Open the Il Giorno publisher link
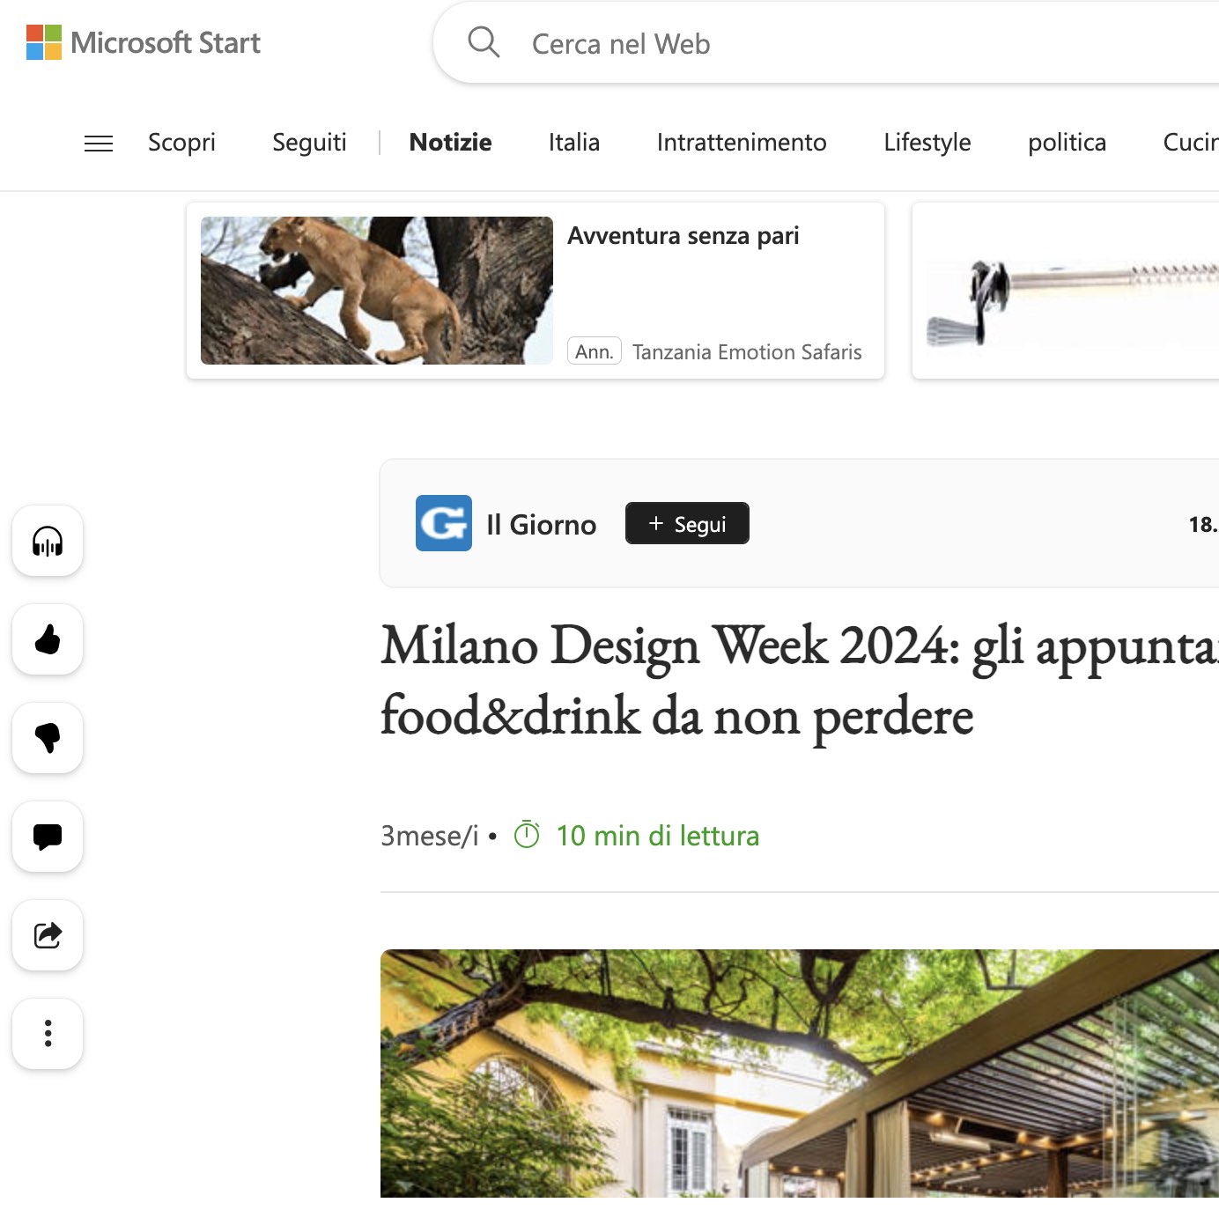The width and height of the screenshot is (1219, 1210). tap(541, 525)
